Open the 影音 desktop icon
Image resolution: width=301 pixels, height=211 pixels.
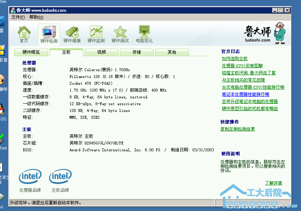pyautogui.click(x=2, y=50)
